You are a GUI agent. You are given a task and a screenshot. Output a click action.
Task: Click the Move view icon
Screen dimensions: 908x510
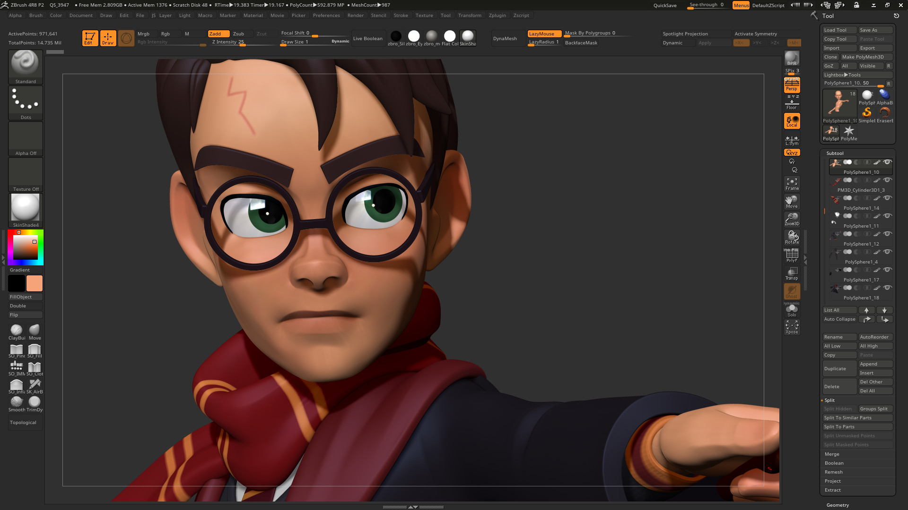tap(792, 202)
